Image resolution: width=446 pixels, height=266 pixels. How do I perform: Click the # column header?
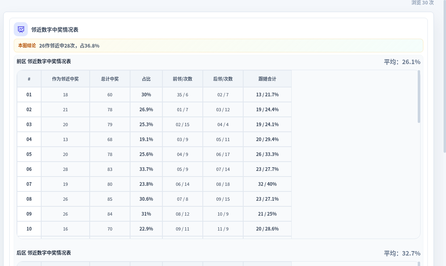point(29,79)
